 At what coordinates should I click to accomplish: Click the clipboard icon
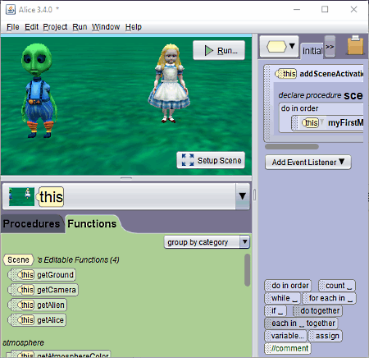point(355,45)
